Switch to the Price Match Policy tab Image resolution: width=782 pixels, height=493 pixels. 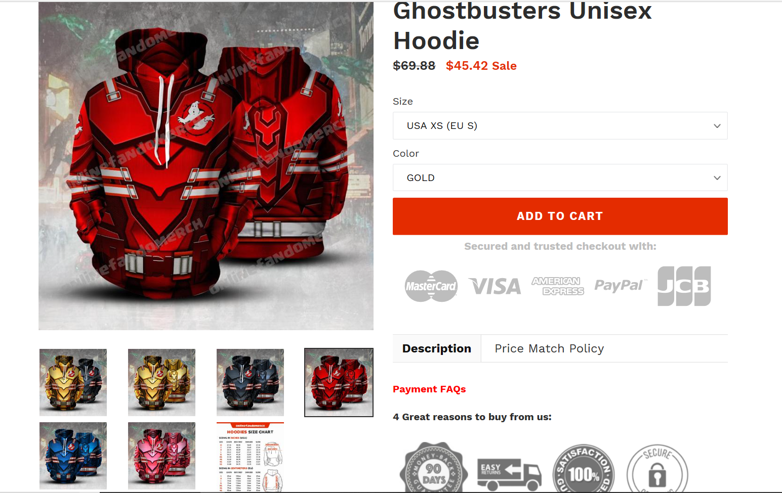pyautogui.click(x=549, y=348)
